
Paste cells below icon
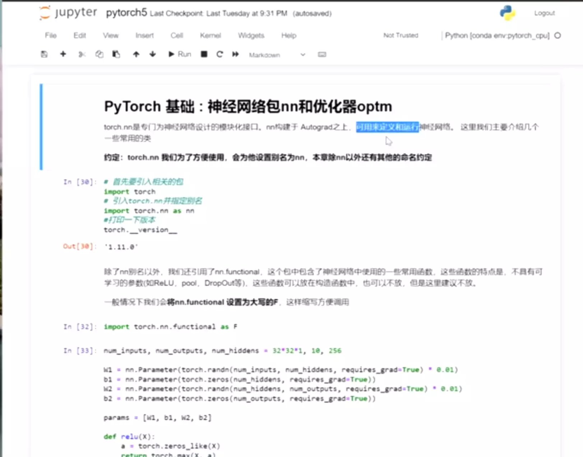[116, 54]
